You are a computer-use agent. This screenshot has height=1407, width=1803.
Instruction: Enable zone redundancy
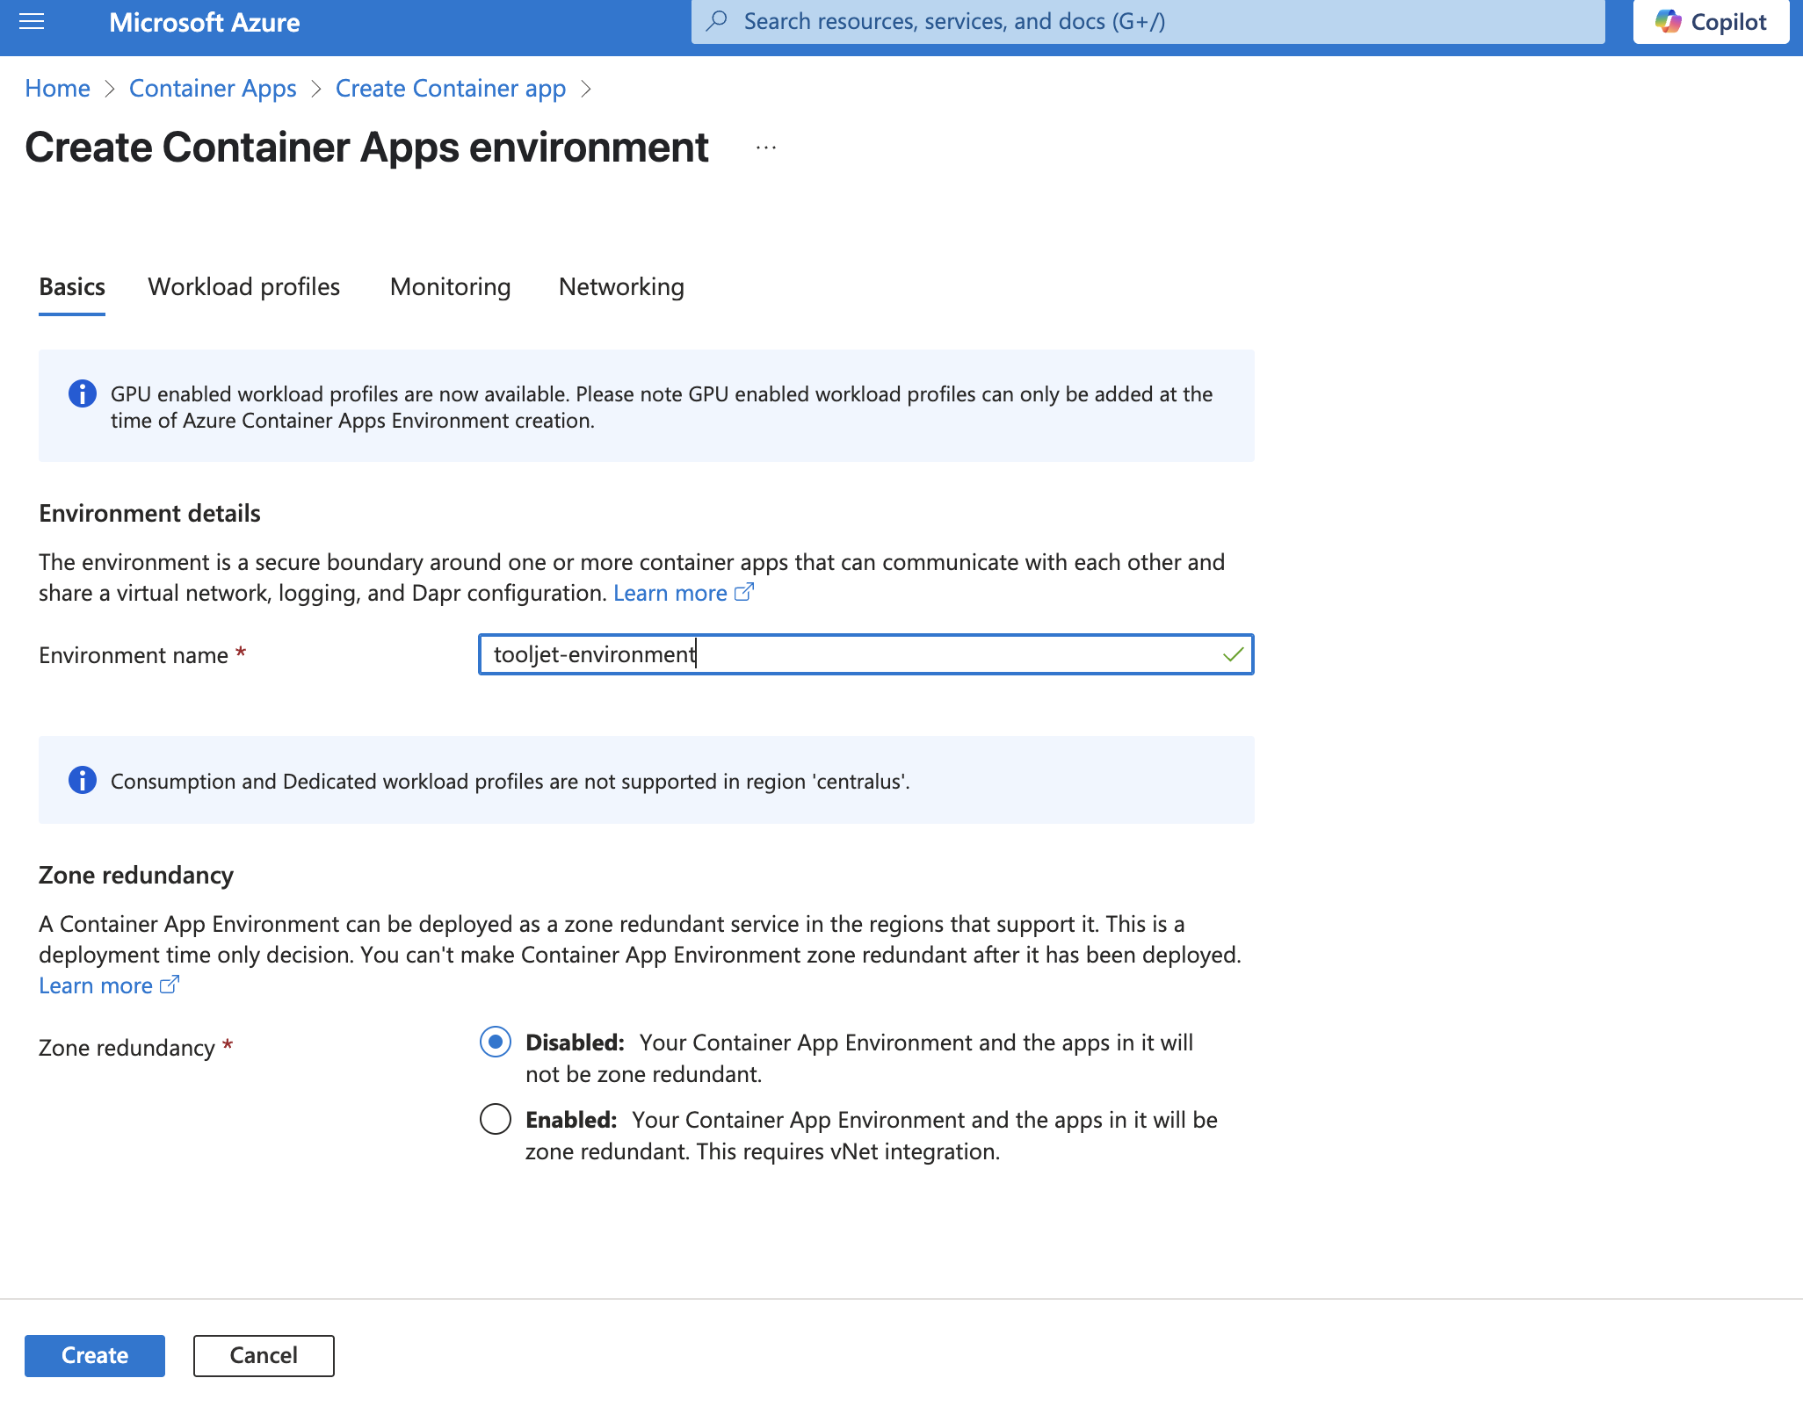[x=495, y=1119]
